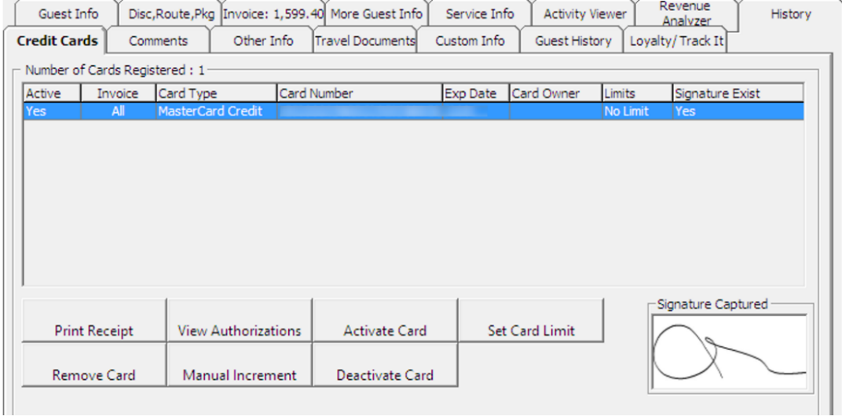Click 'Yes' in the Active column
842x416 pixels.
52,111
